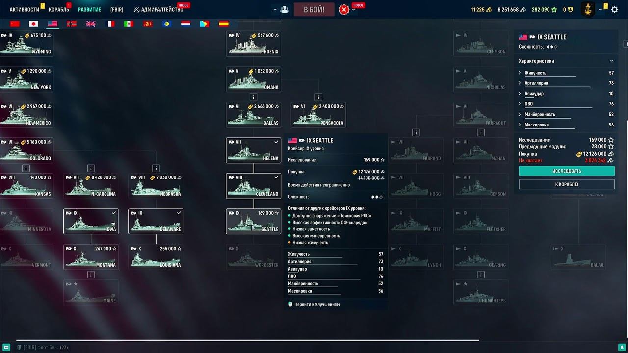Click the anchor player emblem

587,9
